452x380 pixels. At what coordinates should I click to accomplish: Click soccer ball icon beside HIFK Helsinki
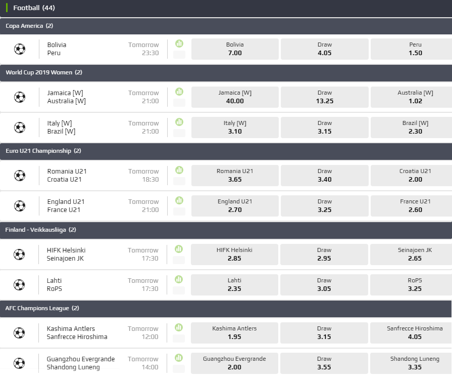[19, 255]
